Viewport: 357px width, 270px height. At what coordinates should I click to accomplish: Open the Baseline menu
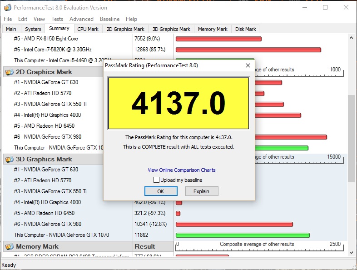point(109,19)
